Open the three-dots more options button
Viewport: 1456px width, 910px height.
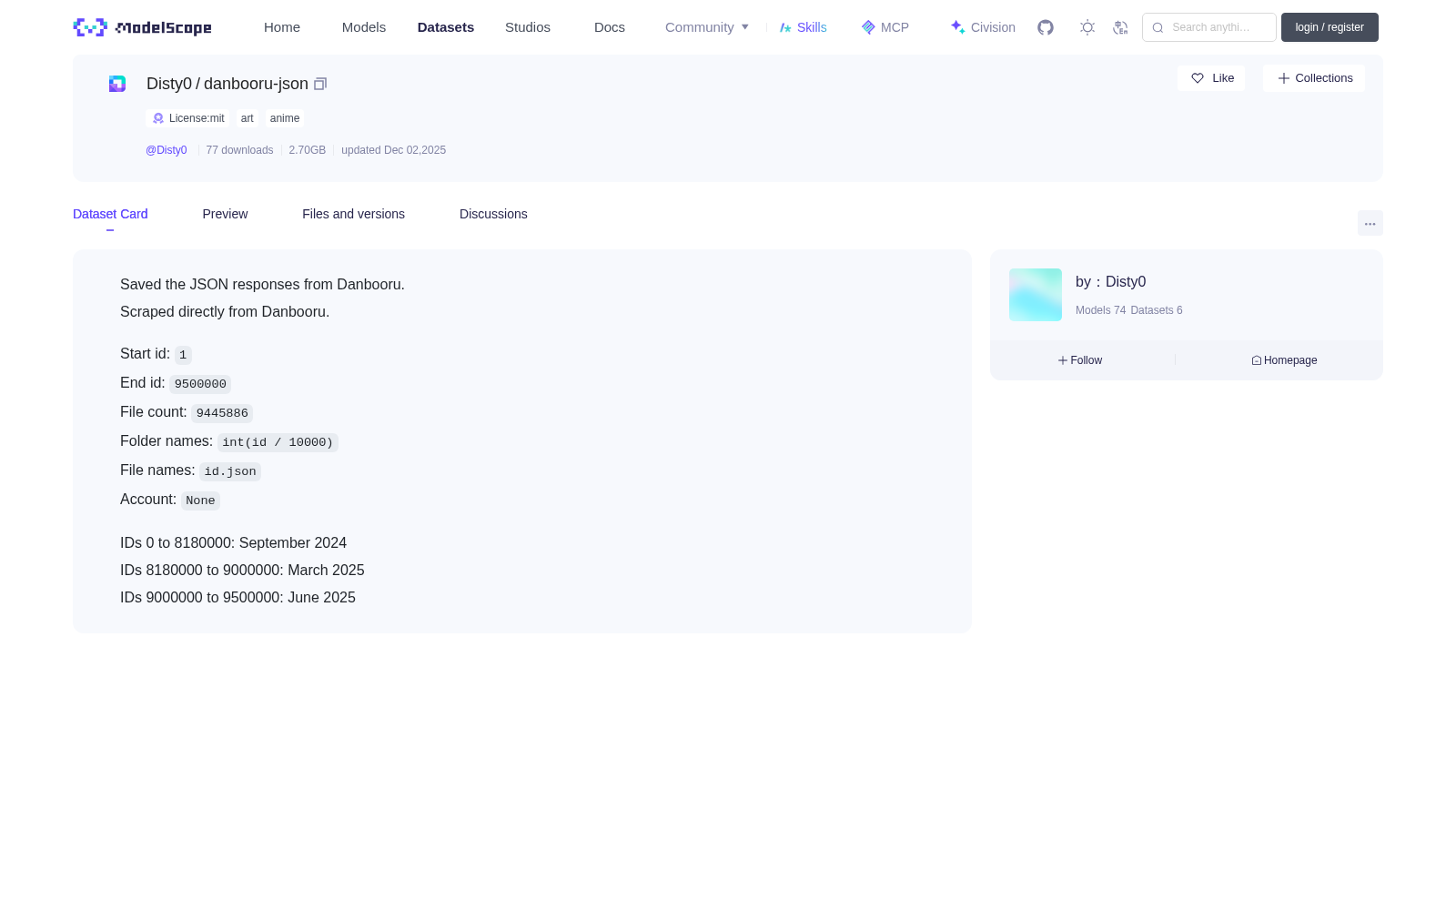(1370, 223)
